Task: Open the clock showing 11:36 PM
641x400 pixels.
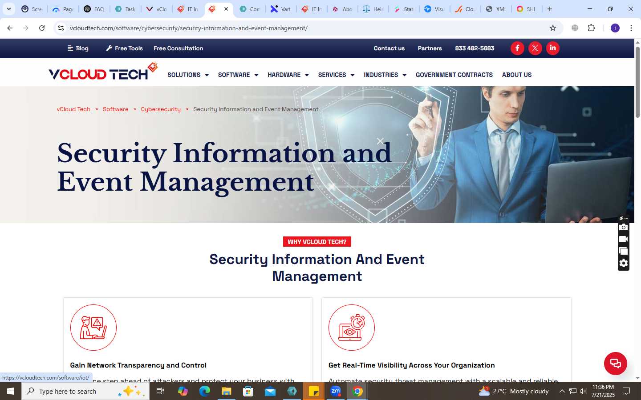Action: tap(603, 391)
